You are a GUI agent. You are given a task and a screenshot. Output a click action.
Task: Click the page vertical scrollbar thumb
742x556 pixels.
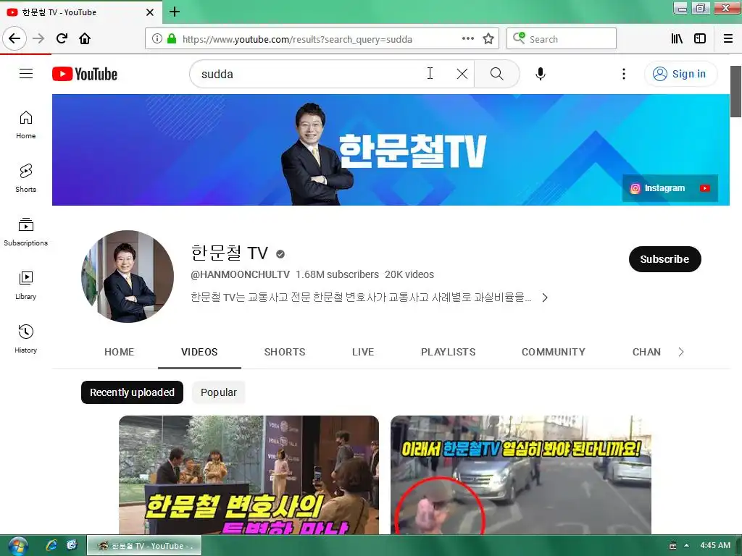[736, 91]
